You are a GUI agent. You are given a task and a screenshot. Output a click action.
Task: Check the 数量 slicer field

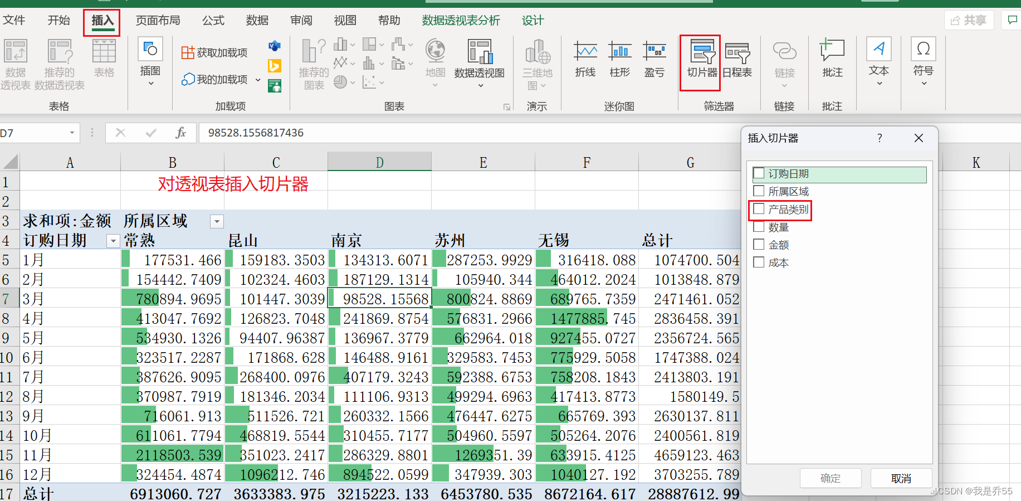pyautogui.click(x=759, y=227)
